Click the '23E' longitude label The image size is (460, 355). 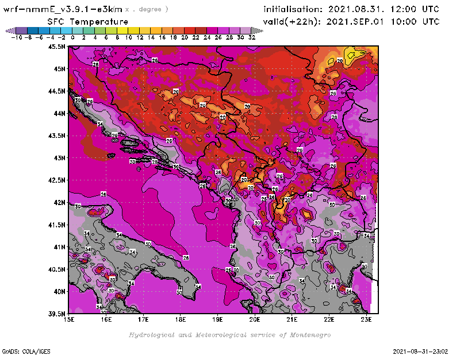pos(366,319)
